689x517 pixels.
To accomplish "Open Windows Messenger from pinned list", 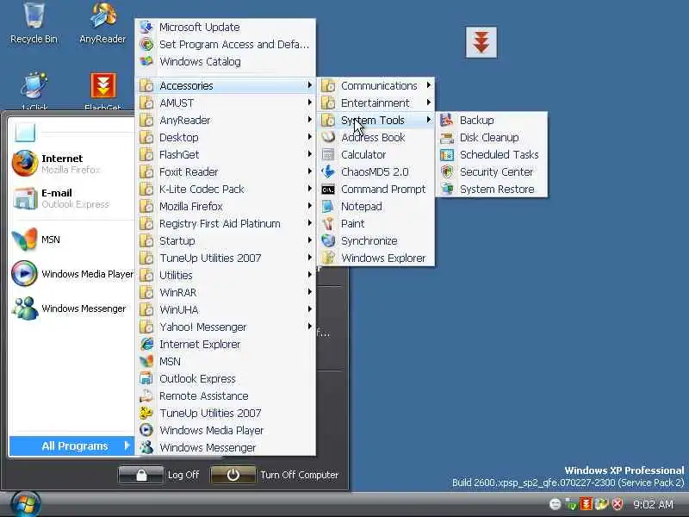I will (71, 308).
